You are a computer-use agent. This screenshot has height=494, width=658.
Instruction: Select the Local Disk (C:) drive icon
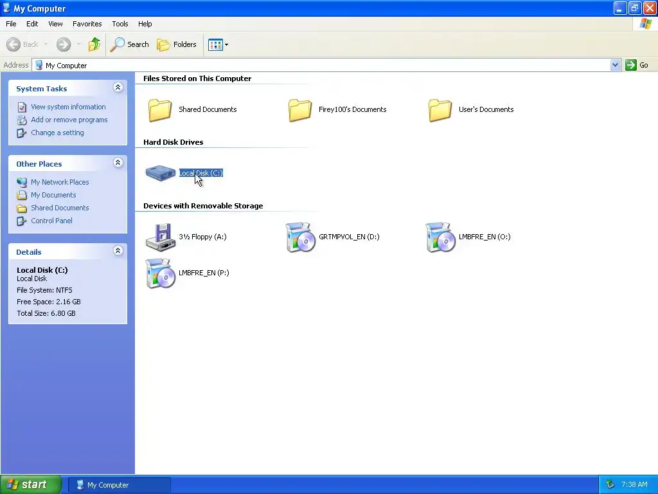pos(160,173)
